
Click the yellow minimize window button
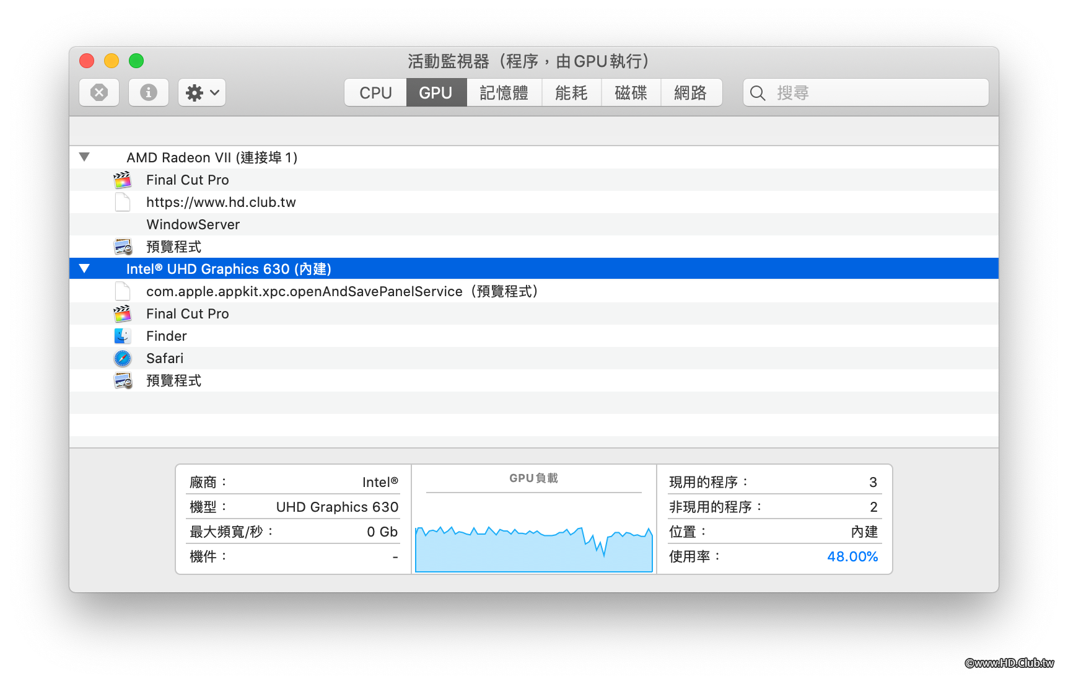click(x=112, y=61)
